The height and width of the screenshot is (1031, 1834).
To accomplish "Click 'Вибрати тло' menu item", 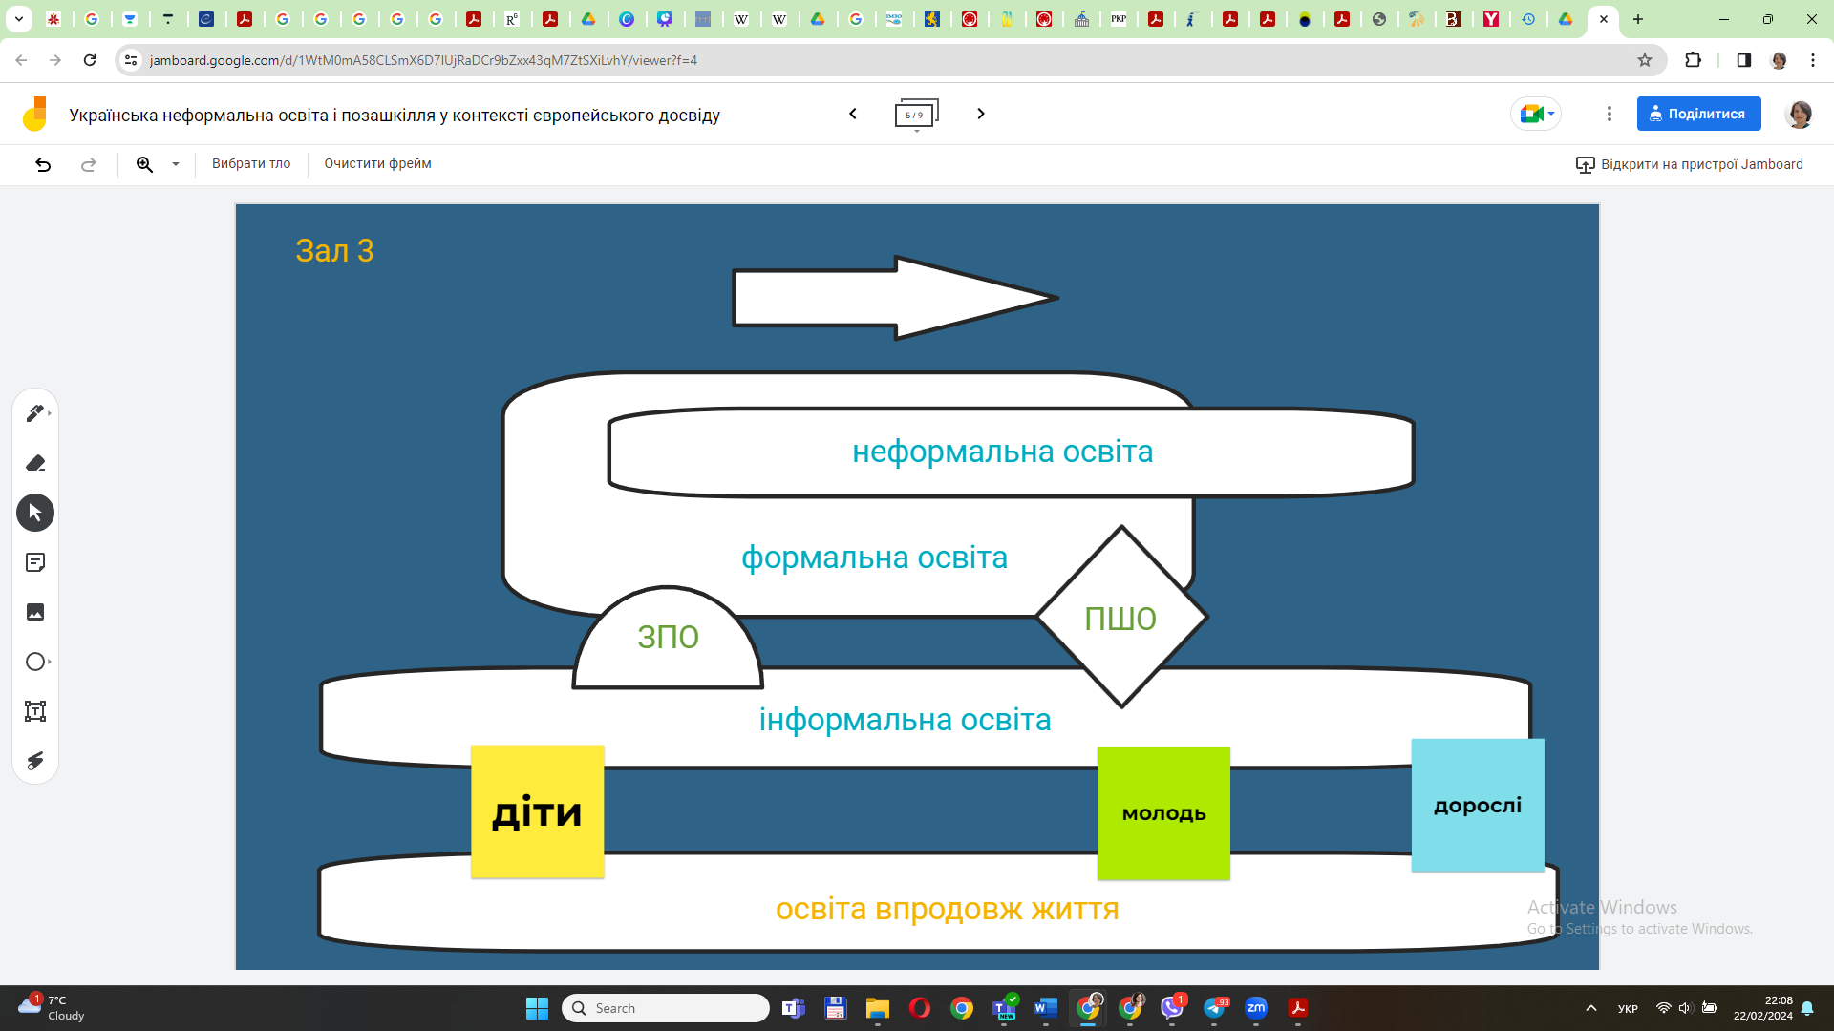I will click(251, 164).
